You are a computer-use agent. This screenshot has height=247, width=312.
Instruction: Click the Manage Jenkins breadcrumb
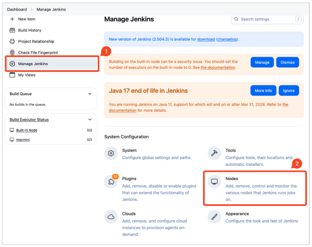coord(51,9)
